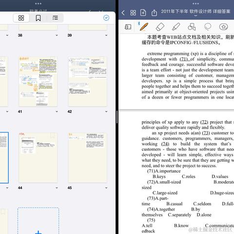Expand options chevron for page 38
The image size is (234, 234).
[x=57, y=35]
